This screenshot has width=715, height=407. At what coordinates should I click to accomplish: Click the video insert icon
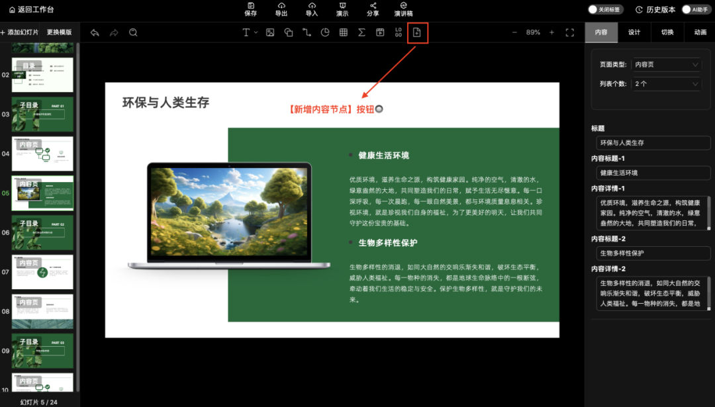379,32
